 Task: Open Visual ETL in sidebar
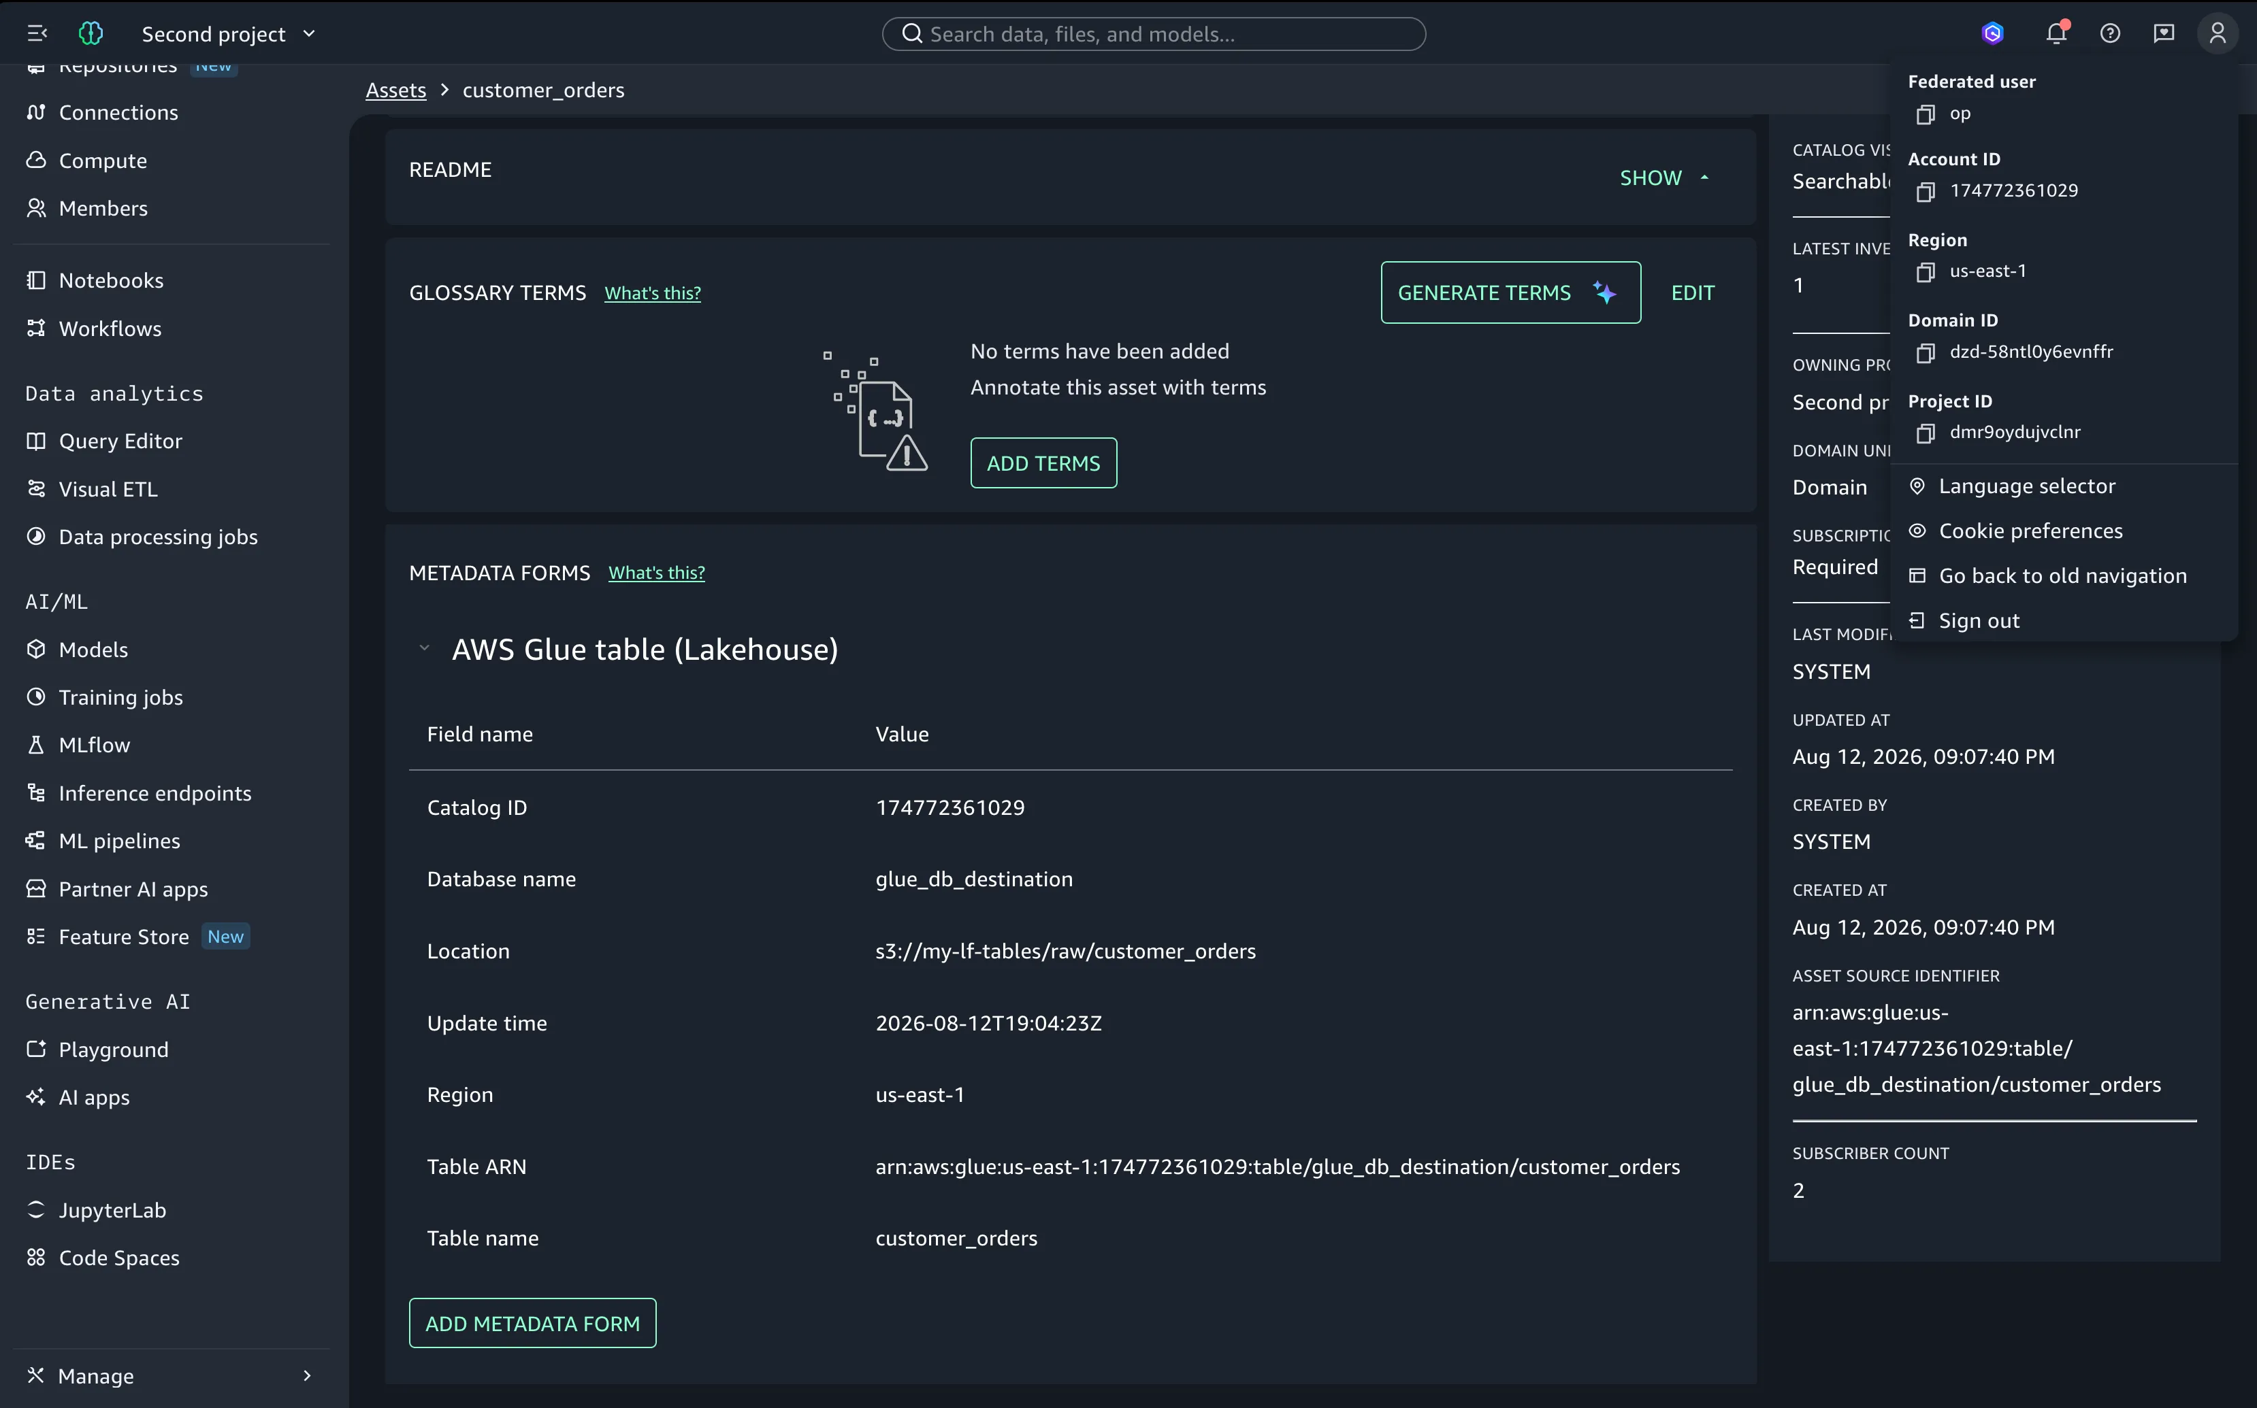(108, 489)
